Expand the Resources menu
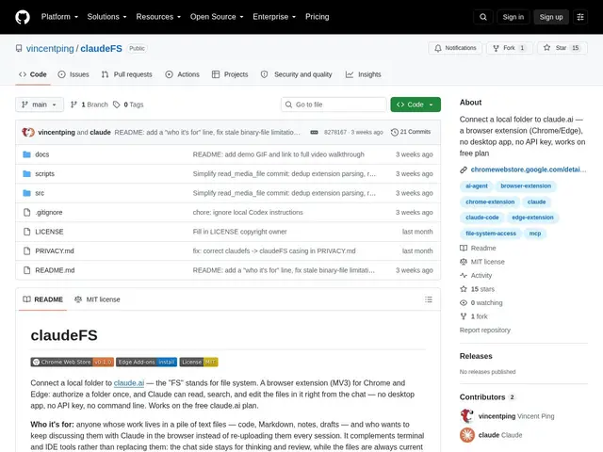The height and width of the screenshot is (452, 603). (x=158, y=17)
